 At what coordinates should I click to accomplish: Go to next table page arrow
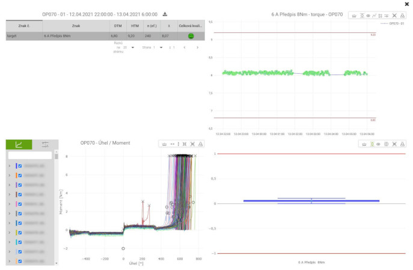pos(197,47)
